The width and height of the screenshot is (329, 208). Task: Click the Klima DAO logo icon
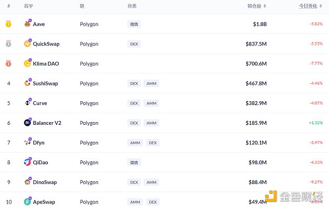[27, 63]
